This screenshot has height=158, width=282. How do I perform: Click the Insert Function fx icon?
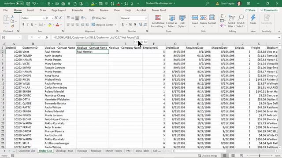click(x=47, y=37)
